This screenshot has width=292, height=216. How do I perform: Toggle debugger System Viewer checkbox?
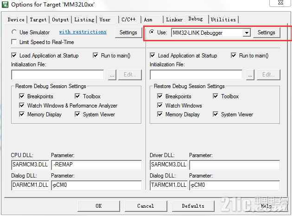coord(216,114)
